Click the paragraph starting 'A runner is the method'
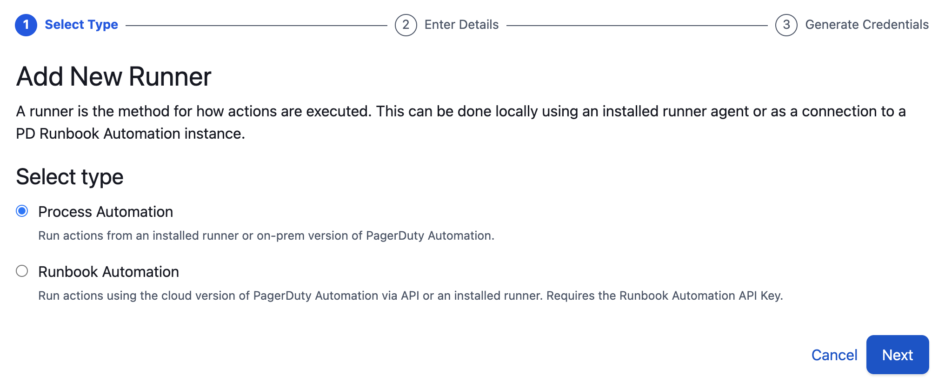 coord(461,122)
